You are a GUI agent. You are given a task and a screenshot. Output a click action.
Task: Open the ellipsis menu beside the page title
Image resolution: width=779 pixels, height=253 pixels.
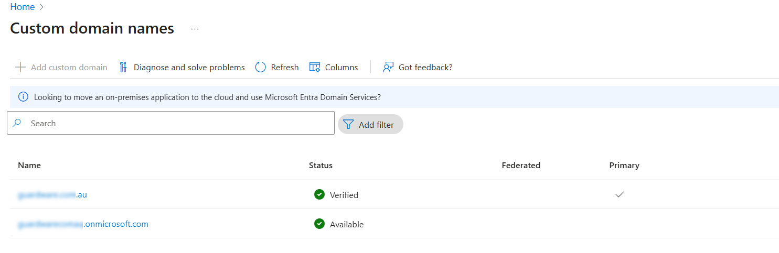pyautogui.click(x=195, y=29)
